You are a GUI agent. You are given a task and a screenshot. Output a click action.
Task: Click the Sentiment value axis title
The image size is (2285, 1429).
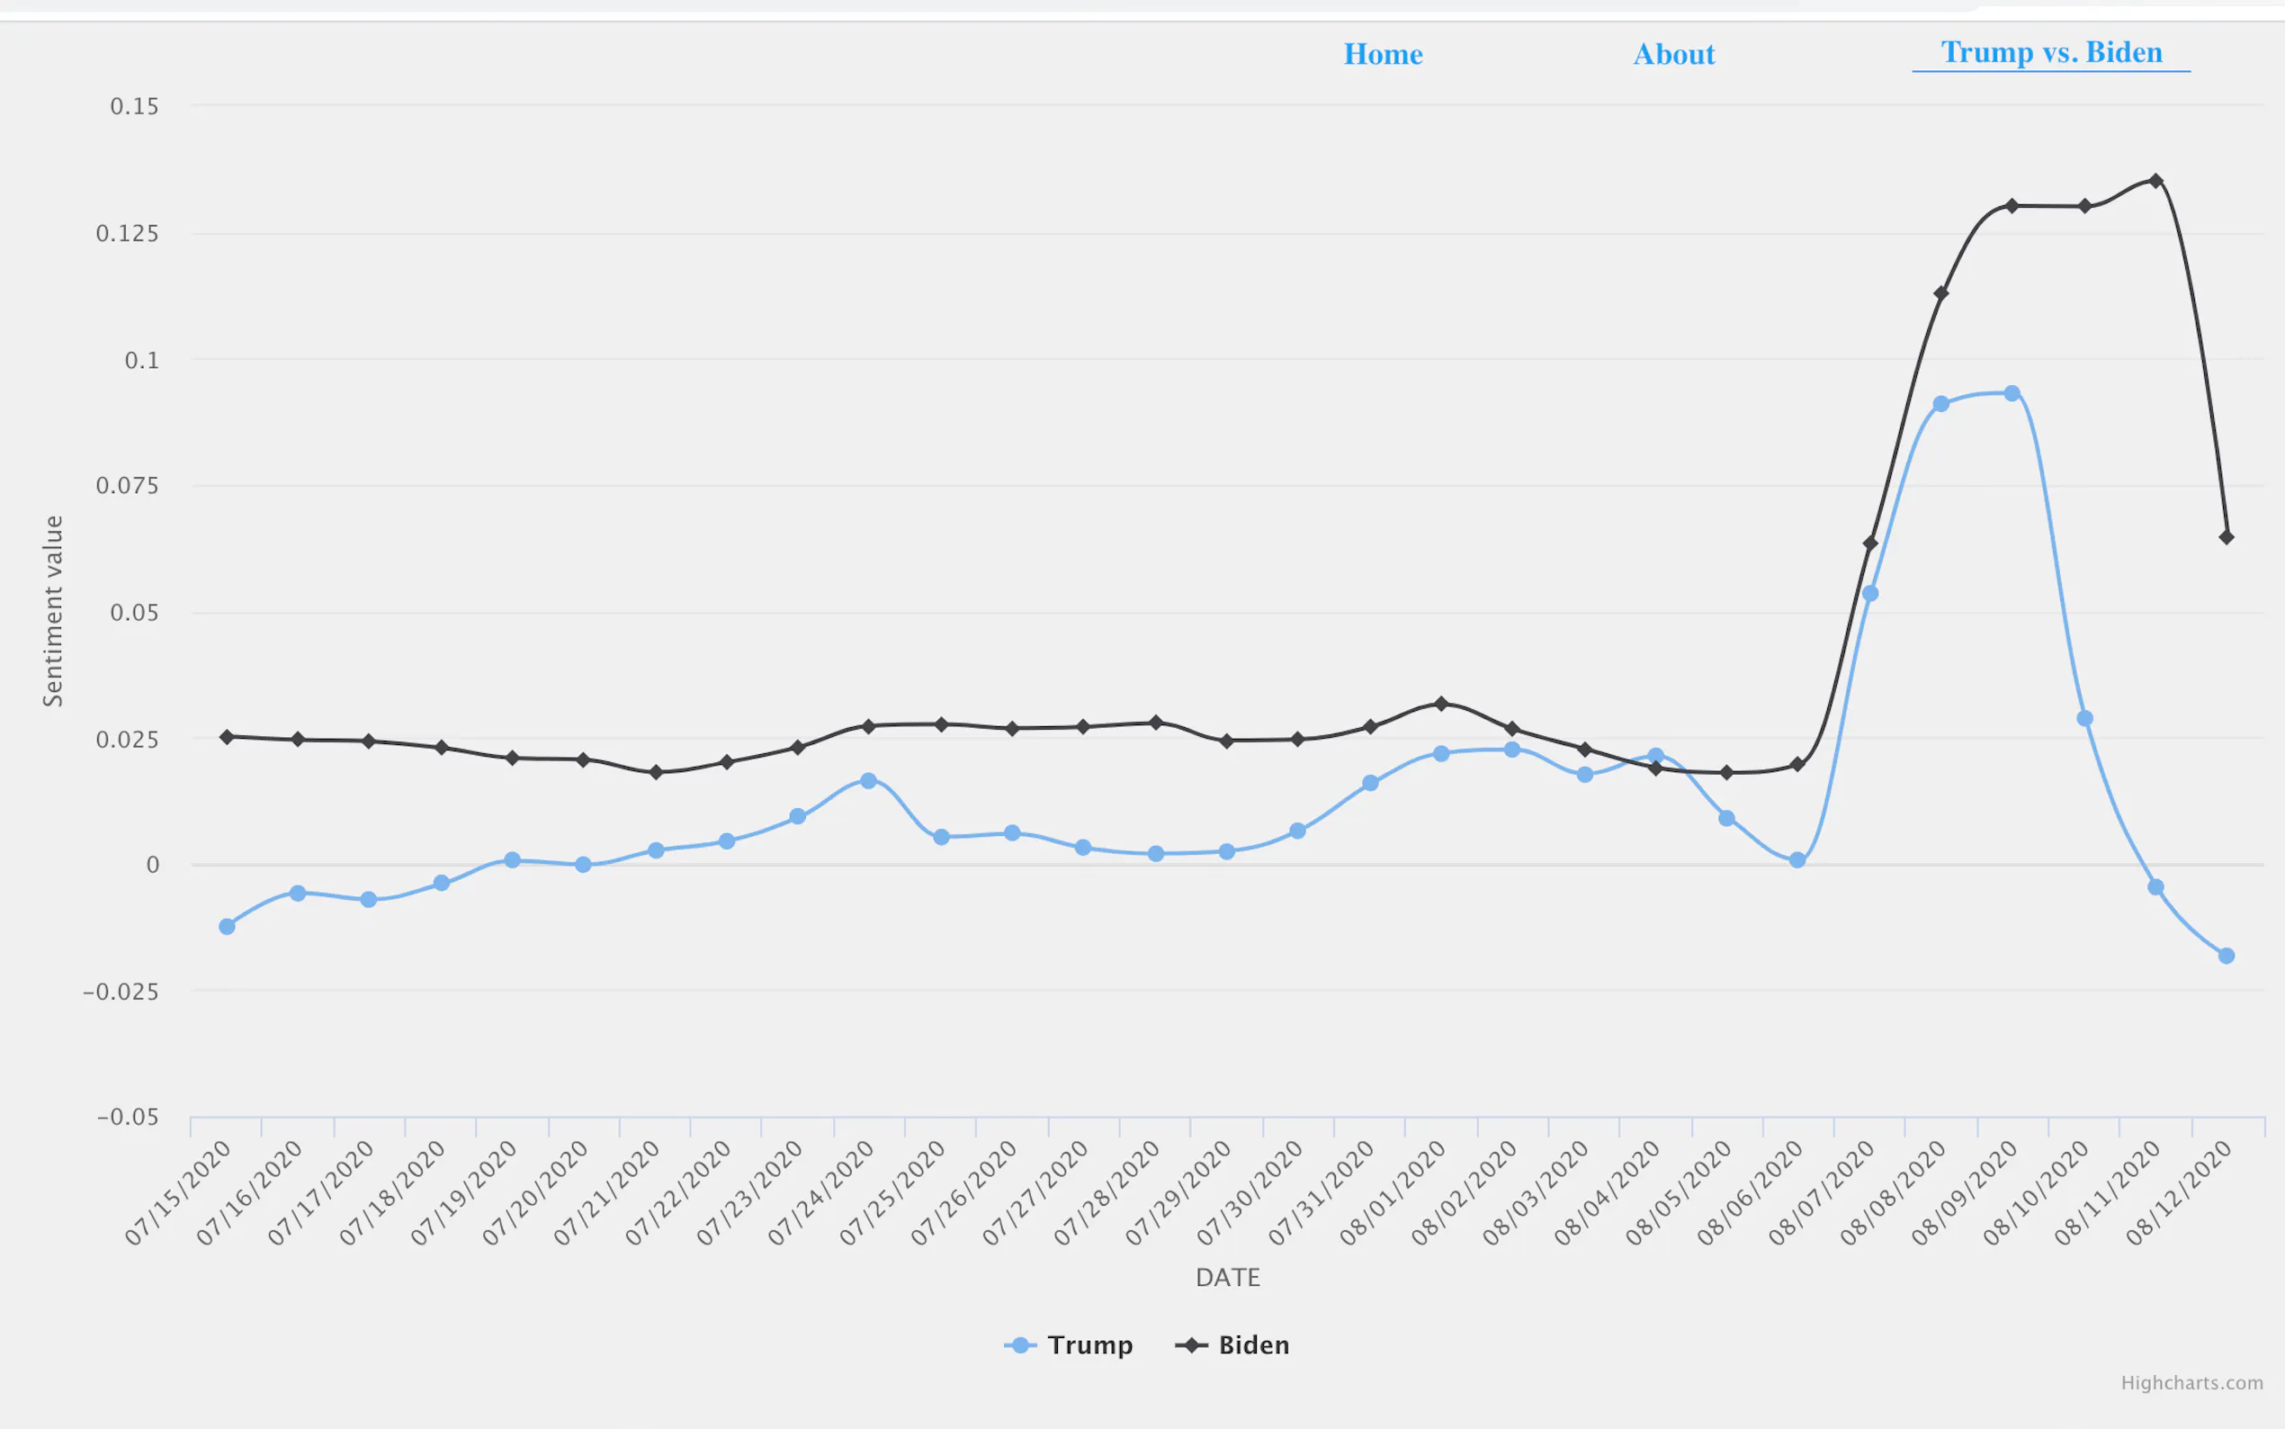click(53, 610)
